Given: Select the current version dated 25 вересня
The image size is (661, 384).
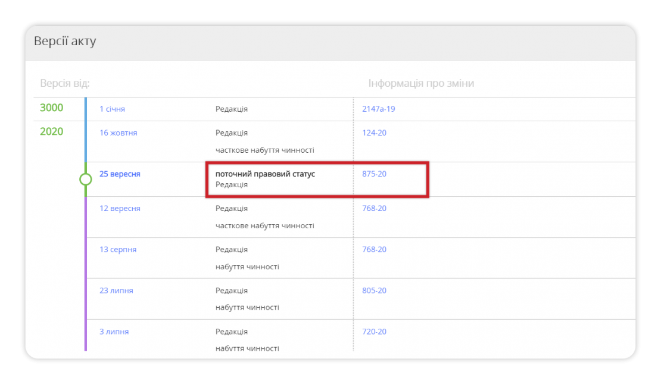Looking at the screenshot, I should 120,174.
